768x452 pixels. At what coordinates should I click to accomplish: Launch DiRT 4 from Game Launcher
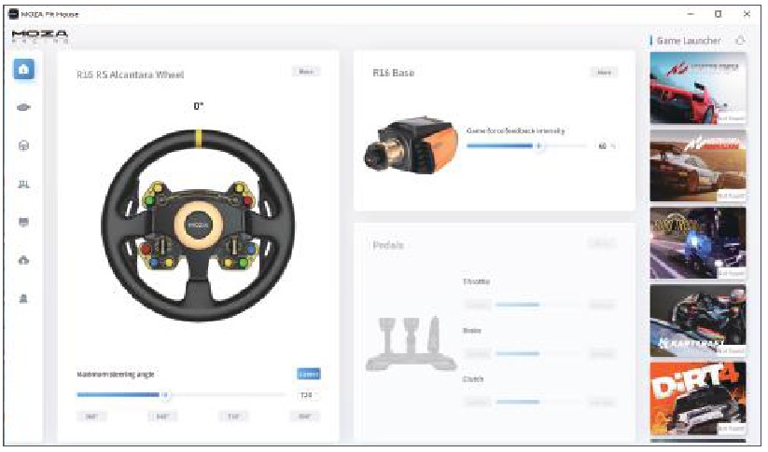[698, 398]
